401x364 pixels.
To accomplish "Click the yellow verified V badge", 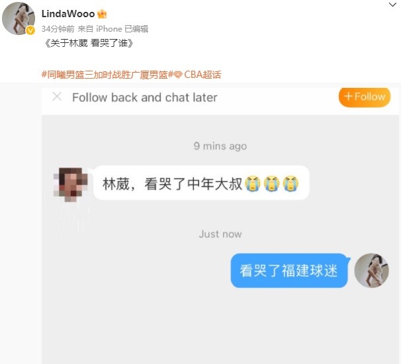I will pos(30,31).
